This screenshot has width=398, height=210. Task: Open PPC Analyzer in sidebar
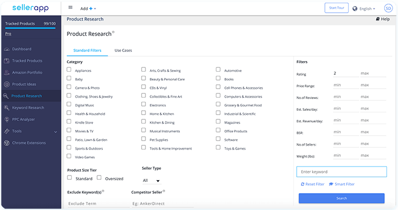coord(23,119)
